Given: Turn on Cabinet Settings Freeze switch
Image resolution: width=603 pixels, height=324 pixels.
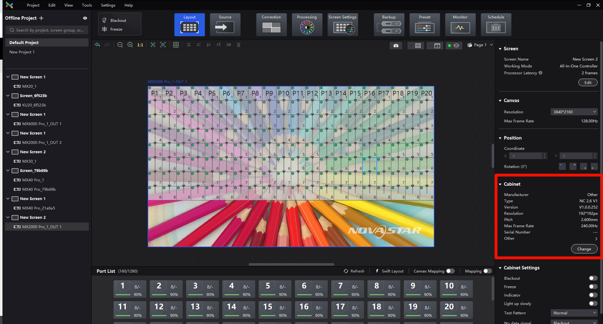Looking at the screenshot, I should [593, 287].
